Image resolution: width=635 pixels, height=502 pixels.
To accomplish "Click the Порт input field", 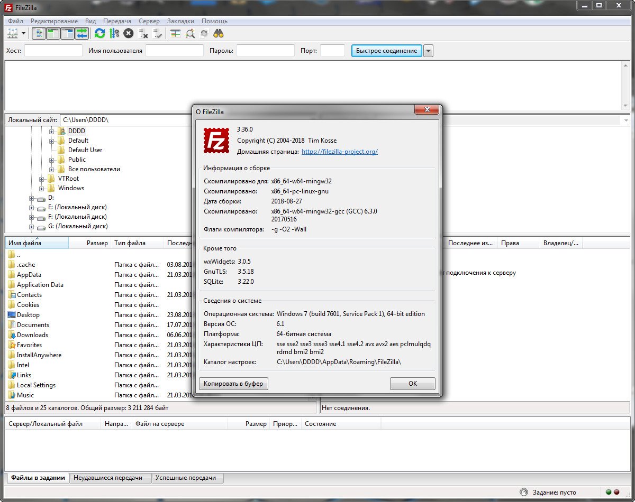I will point(332,51).
